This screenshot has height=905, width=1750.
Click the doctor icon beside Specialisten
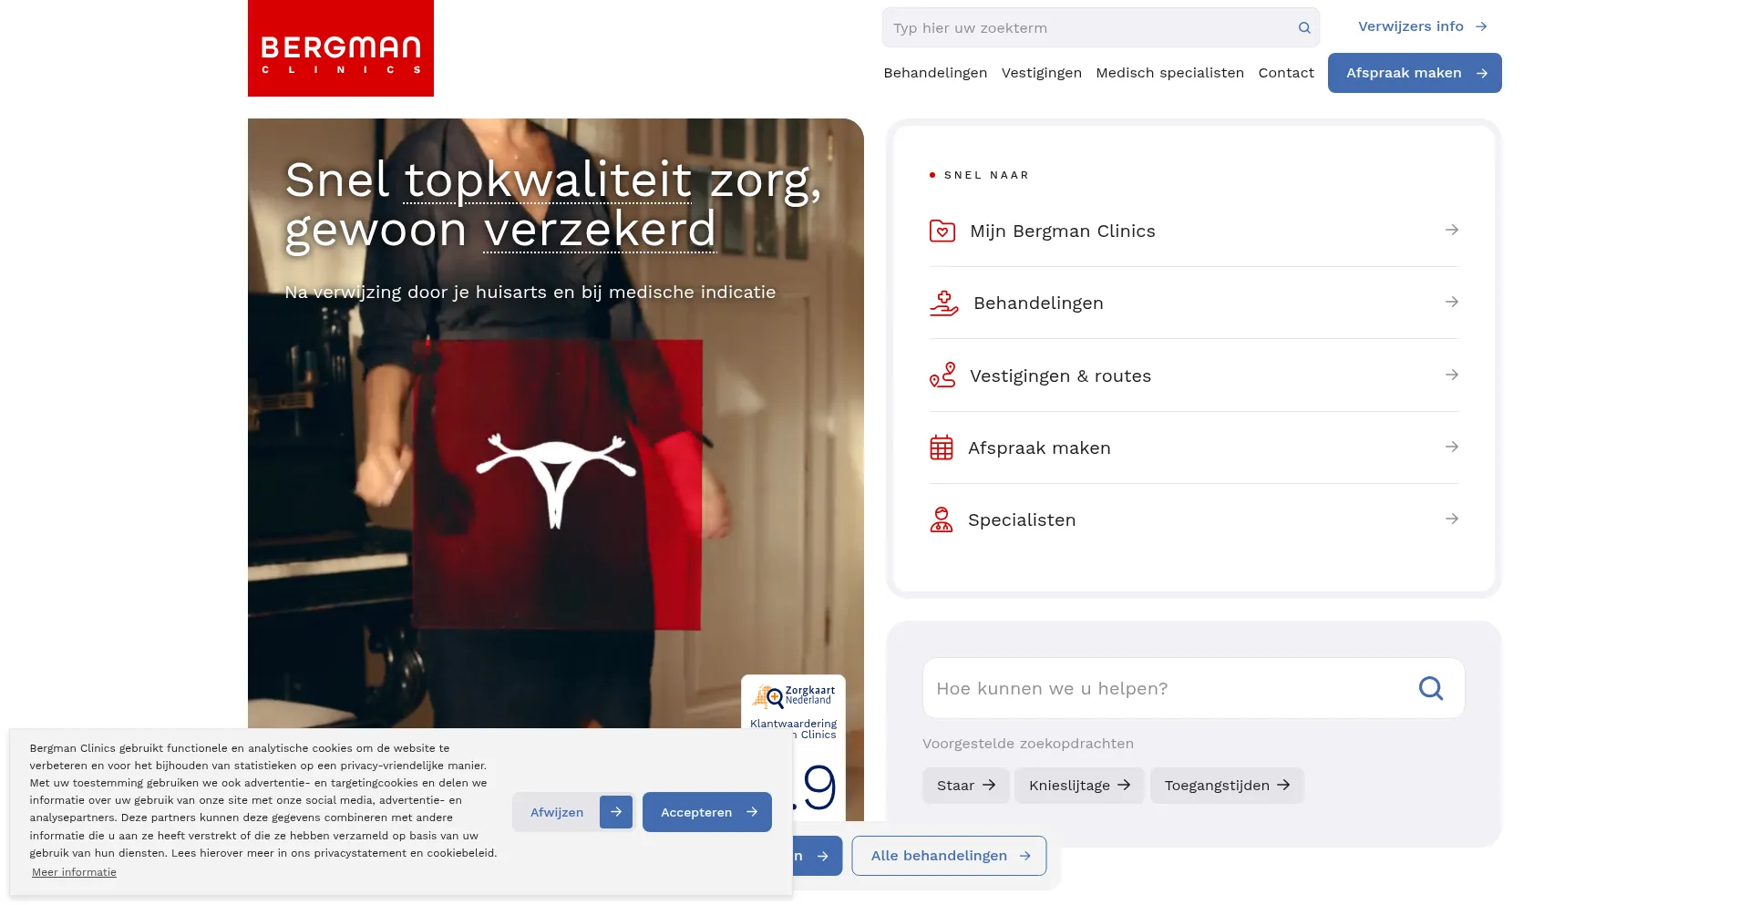[942, 519]
